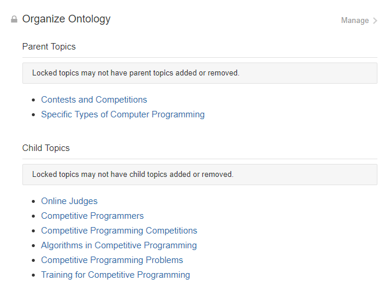
Task: Open the Manage link
Action: coord(354,21)
